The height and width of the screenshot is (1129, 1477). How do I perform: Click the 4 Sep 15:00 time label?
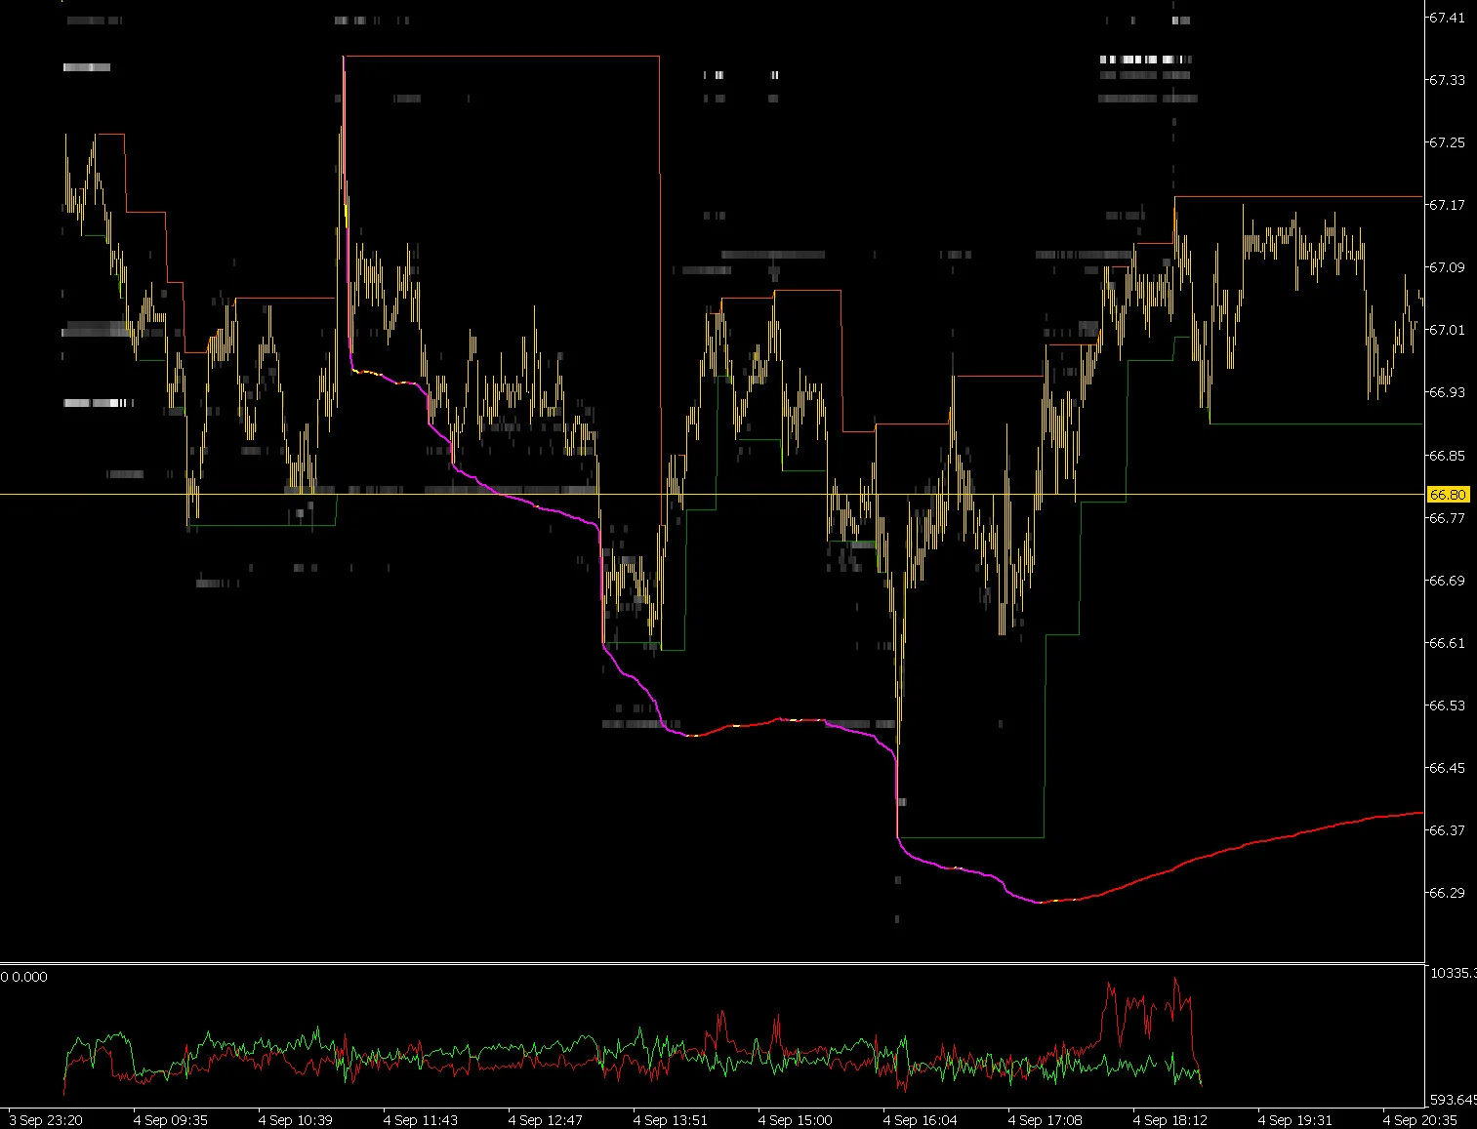click(796, 1120)
